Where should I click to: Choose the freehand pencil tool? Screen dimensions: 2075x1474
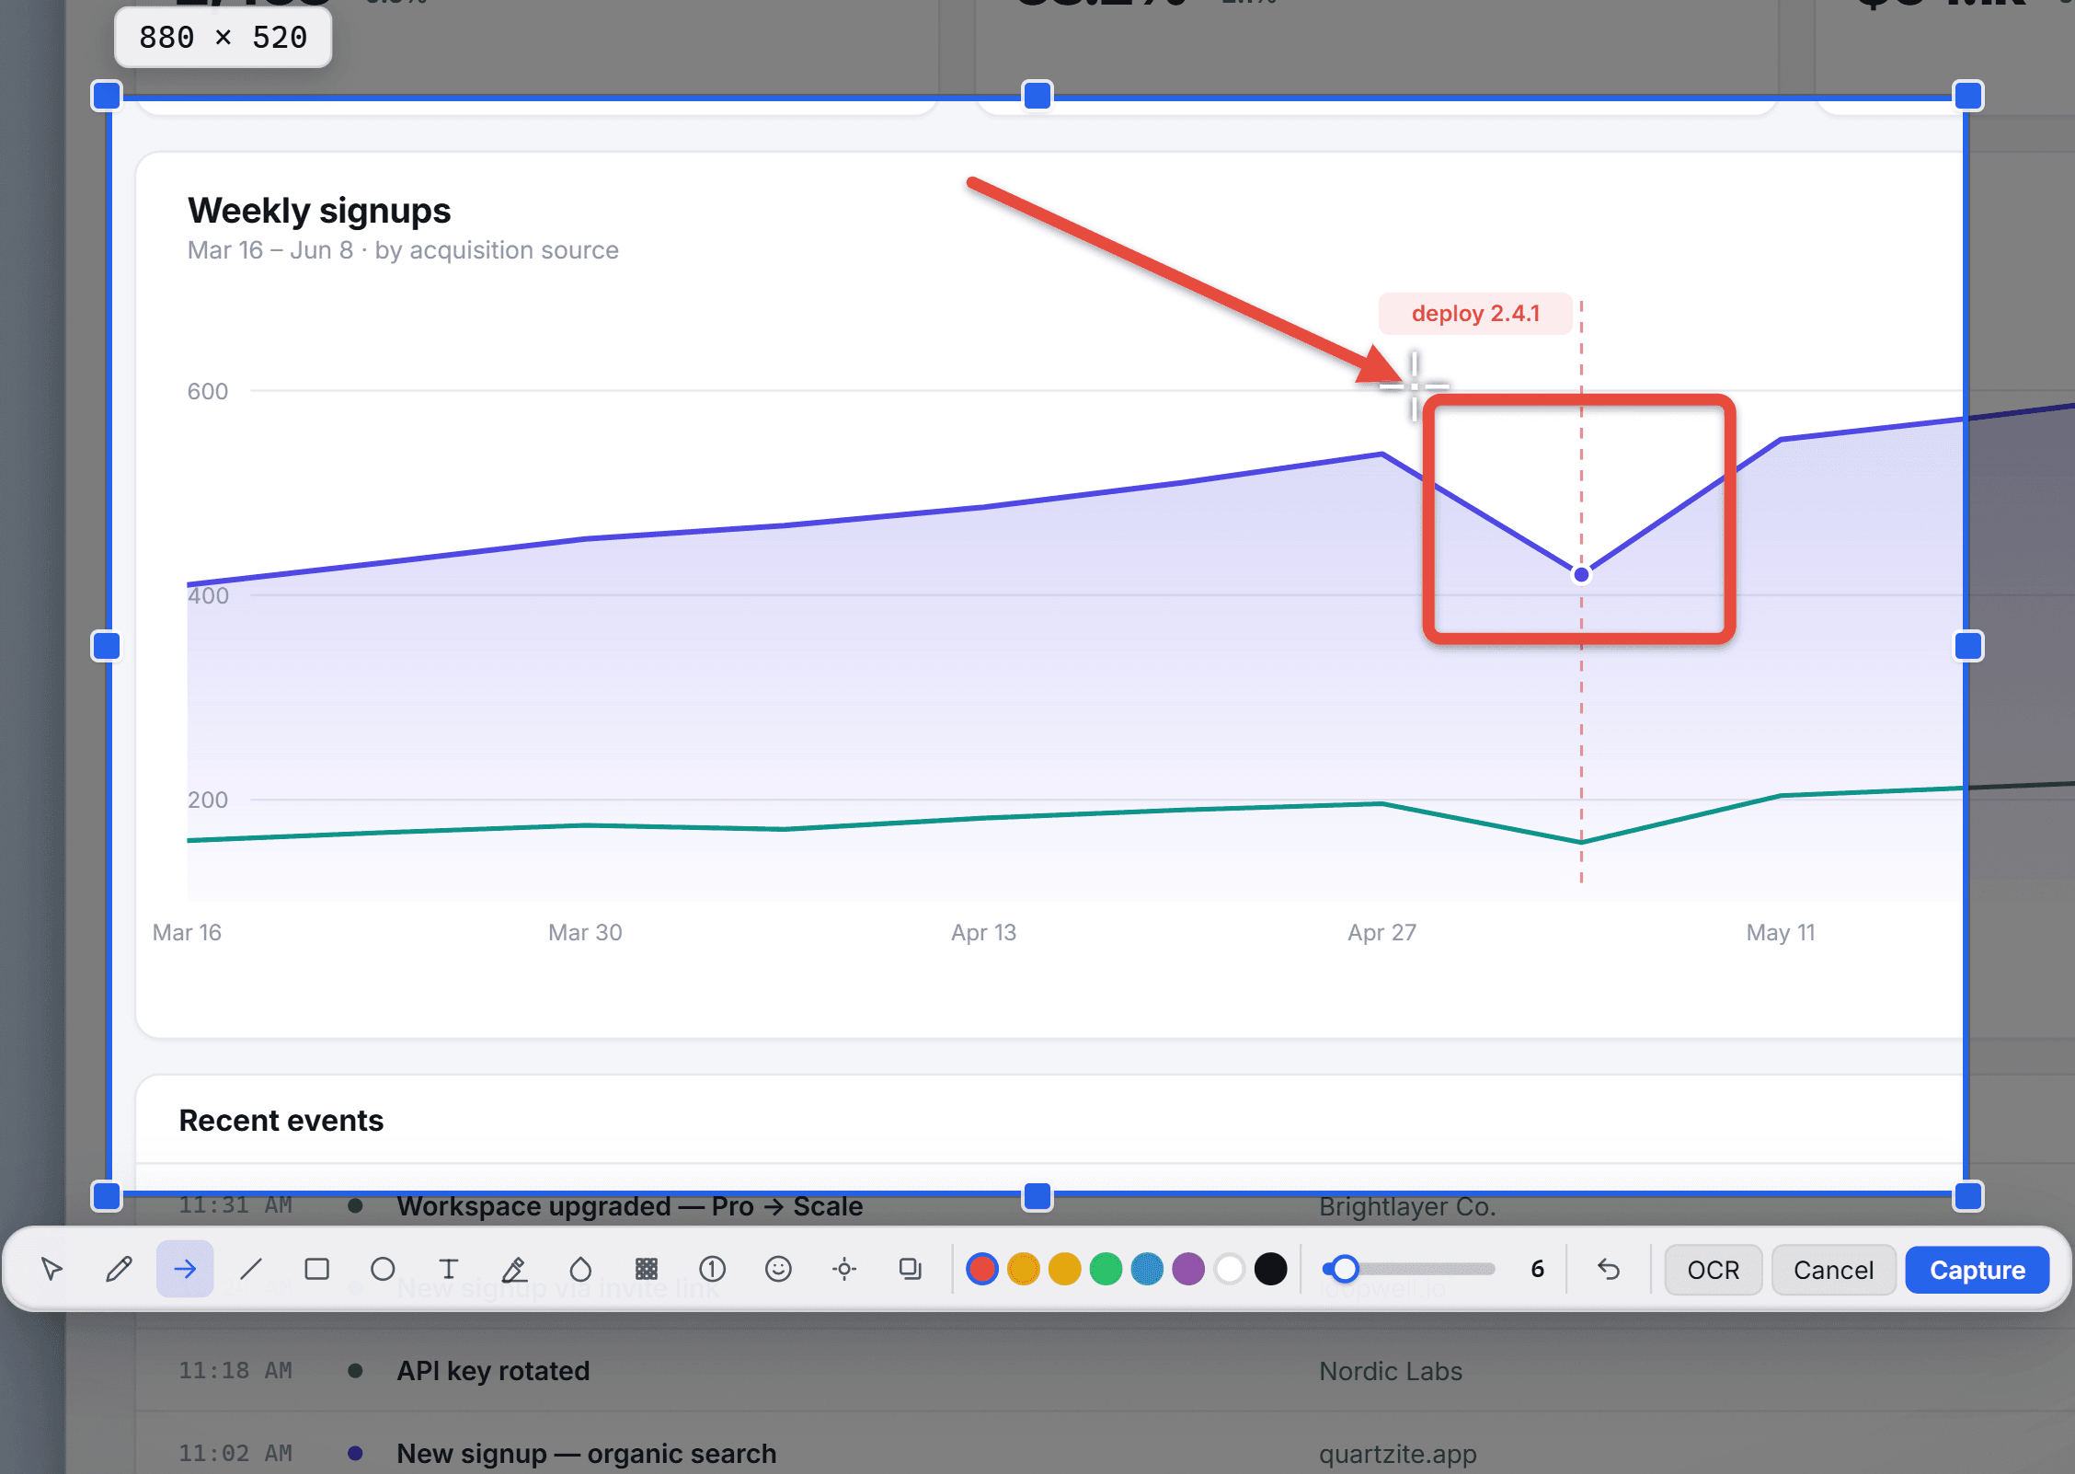coord(119,1270)
